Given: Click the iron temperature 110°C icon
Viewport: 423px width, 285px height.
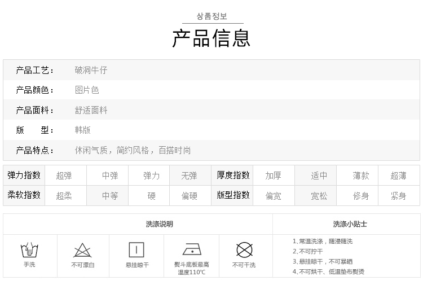Looking at the screenshot, I should click(192, 250).
